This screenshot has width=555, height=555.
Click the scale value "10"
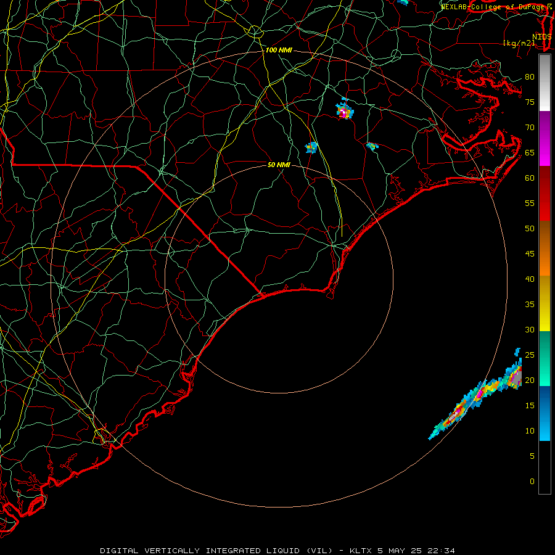pyautogui.click(x=530, y=431)
